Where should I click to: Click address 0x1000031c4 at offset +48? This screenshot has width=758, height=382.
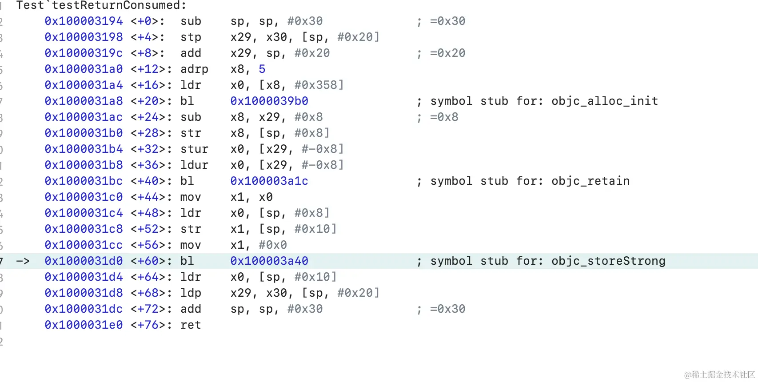(x=84, y=213)
